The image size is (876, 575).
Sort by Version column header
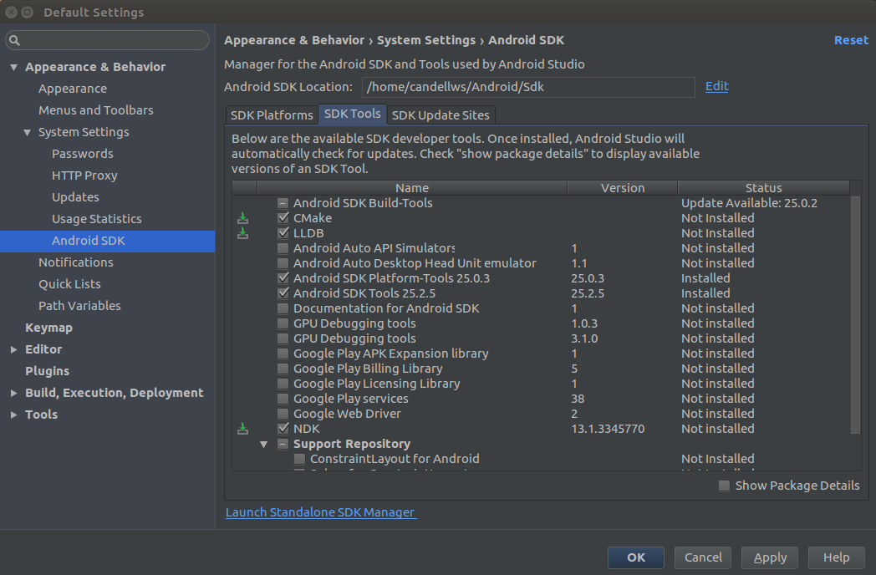click(623, 188)
